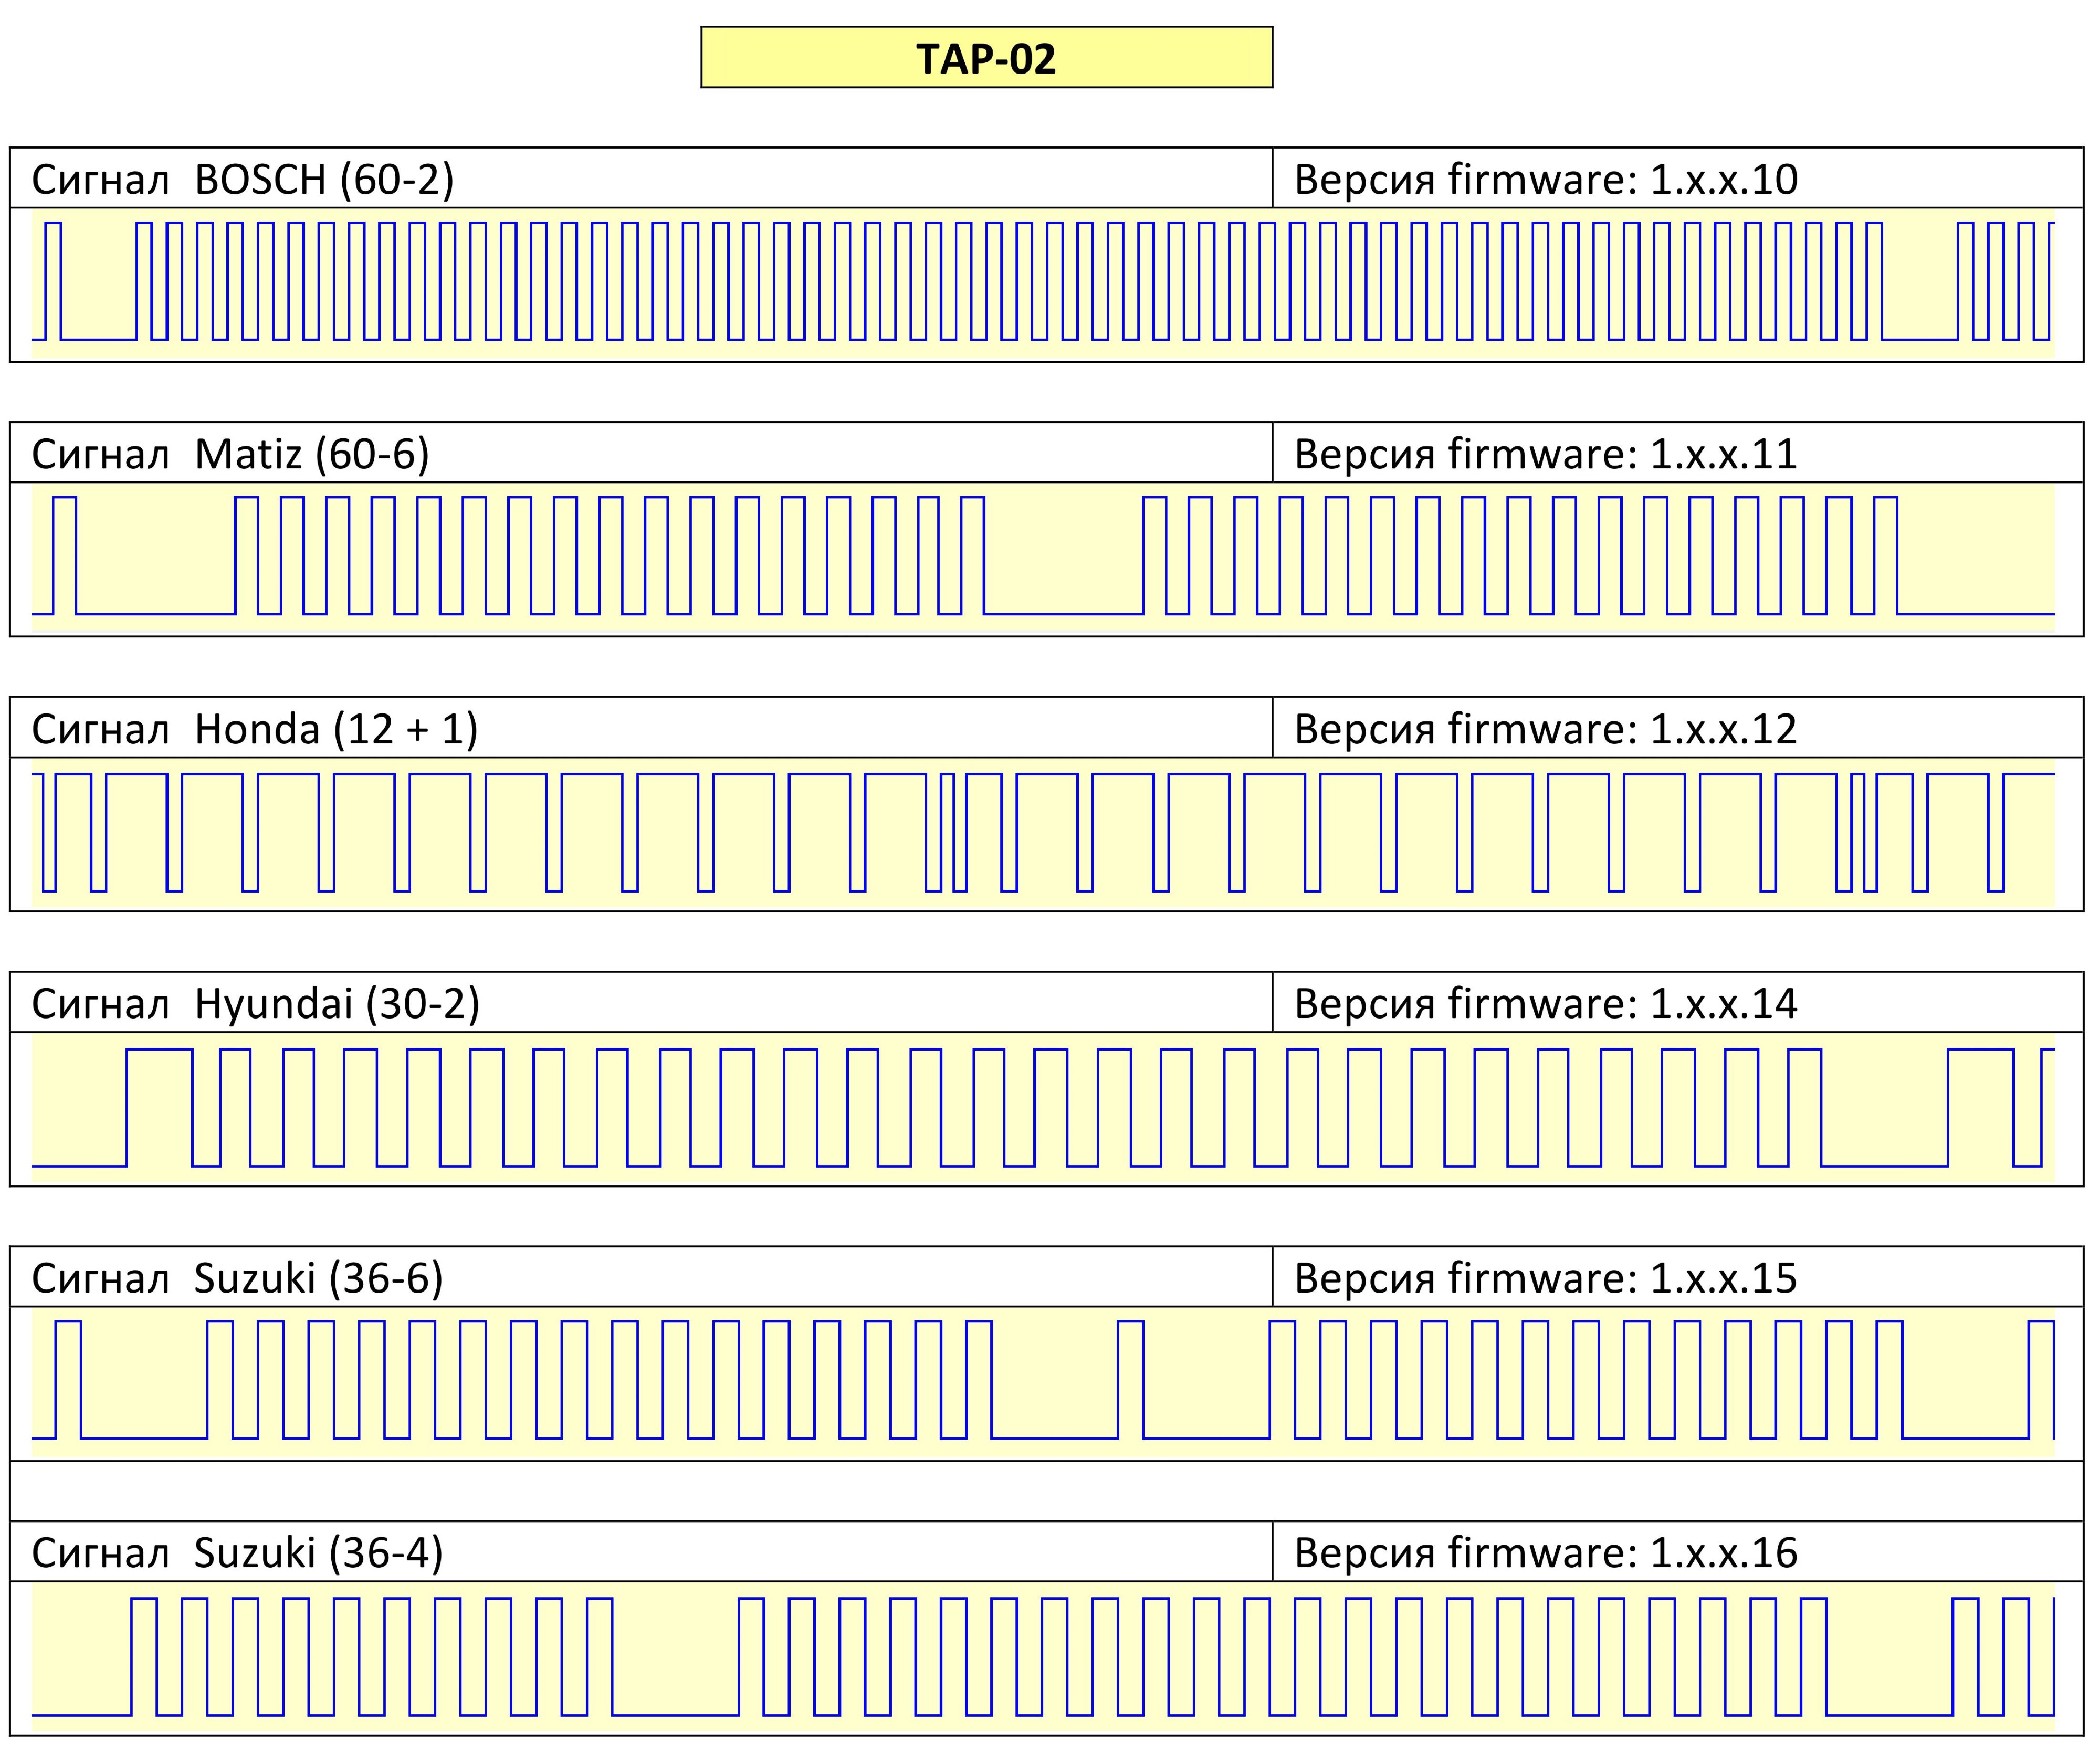Viewport: 2100px width, 1753px height.
Task: Select the 'Сигнал Suzuki (36-6)' label
Action: coord(237,1278)
